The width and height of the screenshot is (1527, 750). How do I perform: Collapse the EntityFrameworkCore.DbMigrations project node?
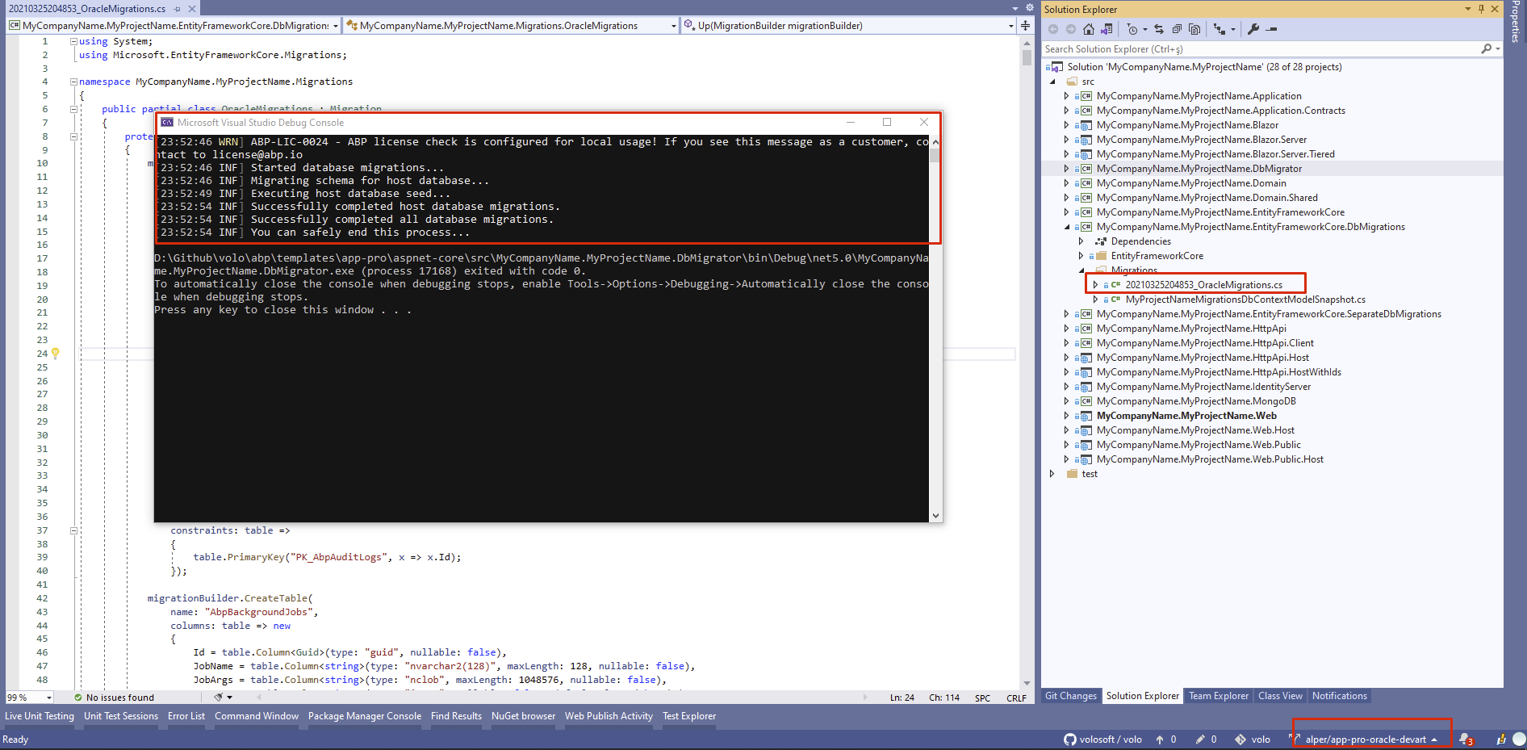tap(1066, 227)
